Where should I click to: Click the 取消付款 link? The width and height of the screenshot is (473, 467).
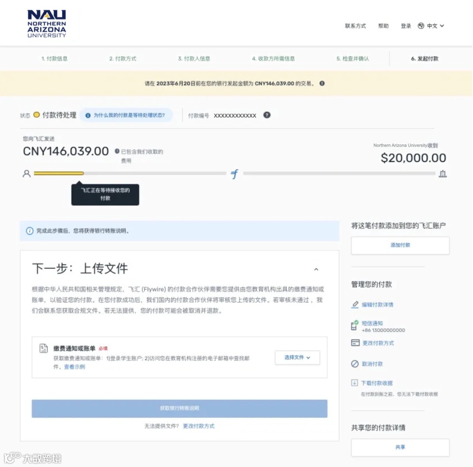pos(372,364)
